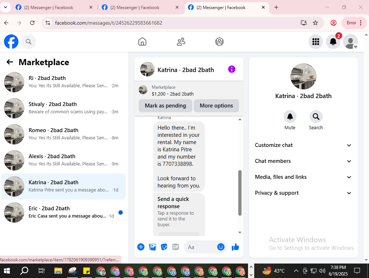Open the Windows notification center icon
This screenshot has width=369, height=278.
[x=357, y=271]
